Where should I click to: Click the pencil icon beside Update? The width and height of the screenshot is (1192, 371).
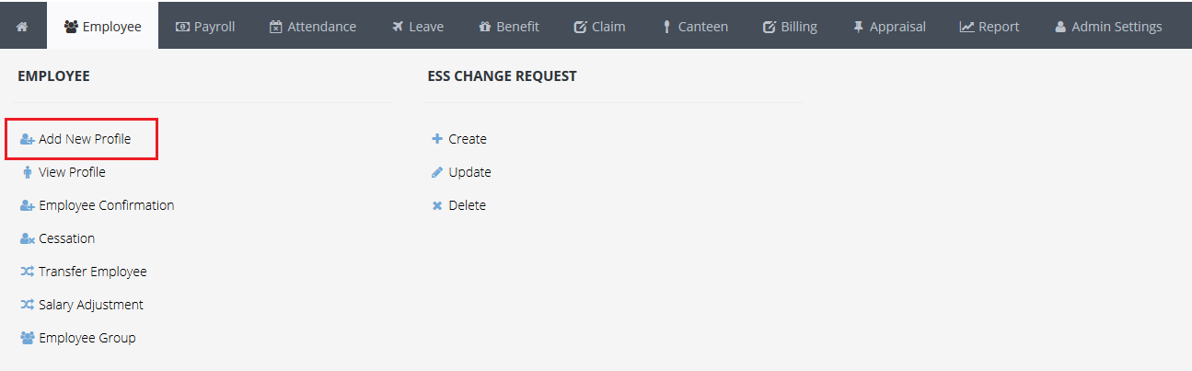(x=437, y=172)
